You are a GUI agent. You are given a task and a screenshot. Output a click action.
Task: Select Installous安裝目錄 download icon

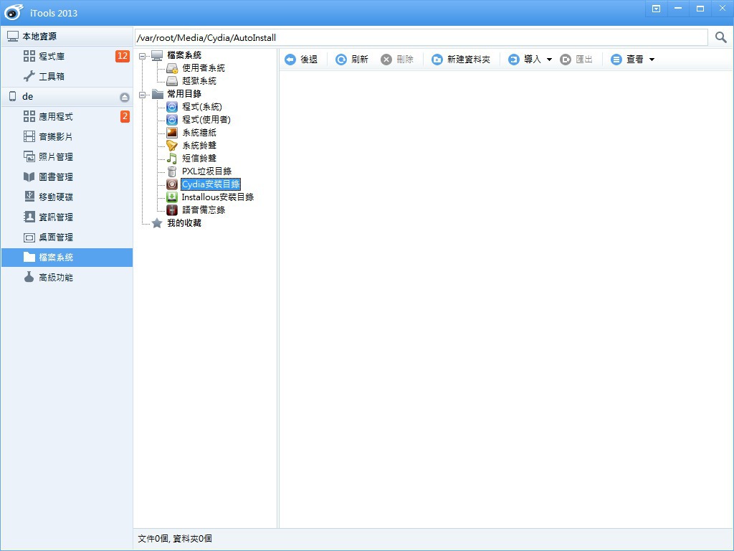(x=172, y=197)
